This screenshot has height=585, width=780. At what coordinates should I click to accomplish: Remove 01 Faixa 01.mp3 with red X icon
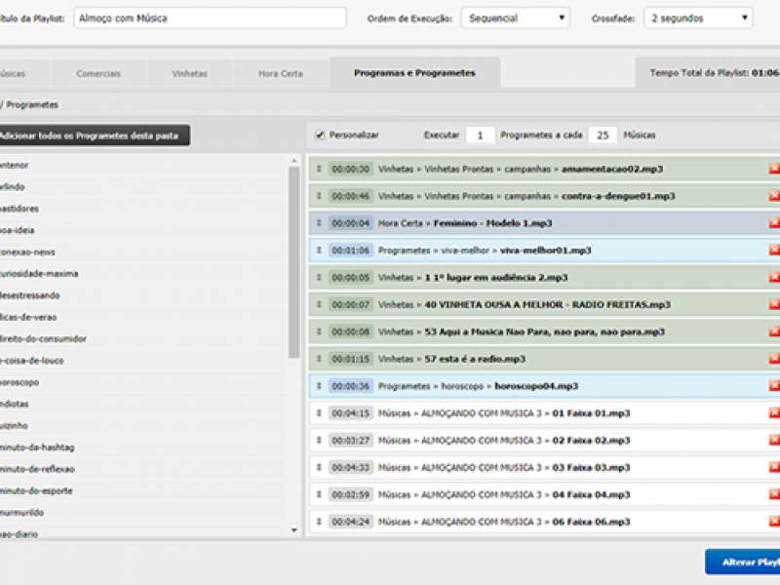[774, 412]
